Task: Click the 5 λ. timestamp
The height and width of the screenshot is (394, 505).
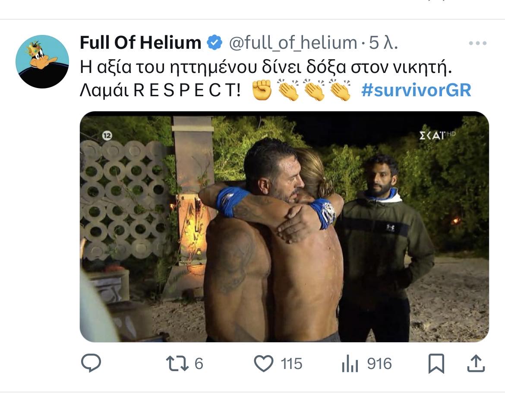Action: [x=383, y=43]
